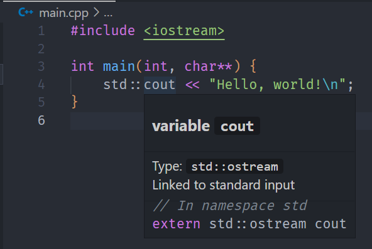Click line number 2 in the gutter
Viewport: 372px width, 249px height.
[x=41, y=49]
